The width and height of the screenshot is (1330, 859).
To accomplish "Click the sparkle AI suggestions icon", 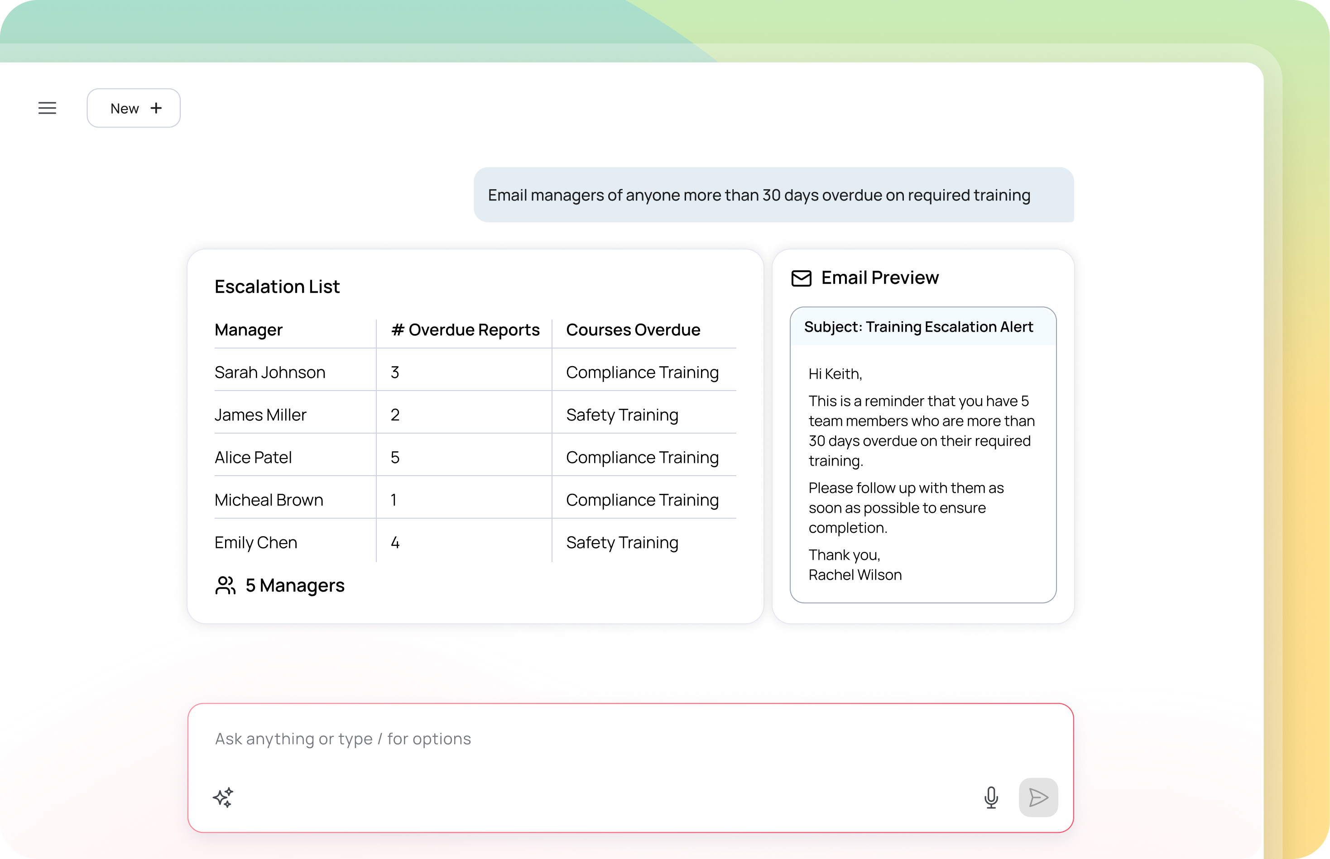I will point(223,797).
